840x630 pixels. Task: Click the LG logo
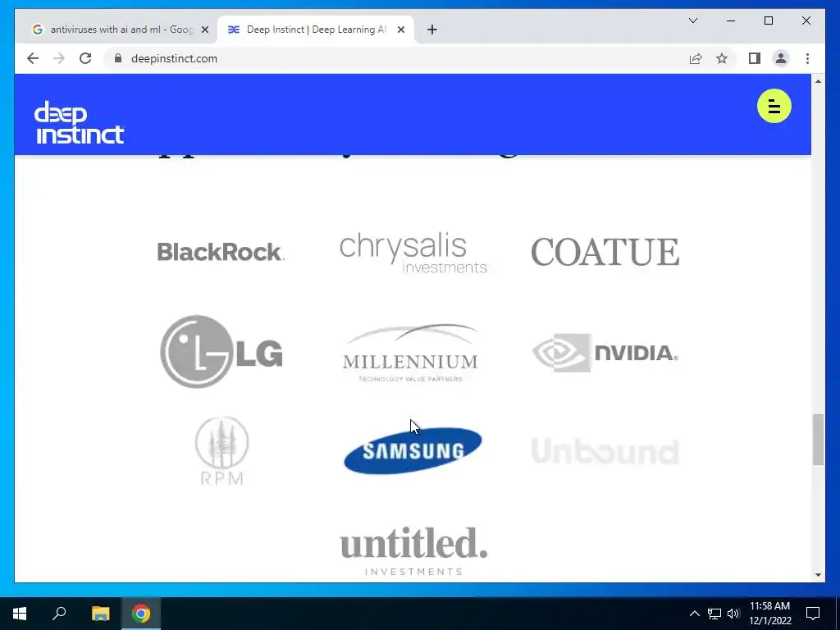point(221,351)
